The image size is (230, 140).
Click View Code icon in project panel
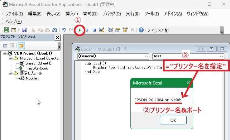click(5, 46)
